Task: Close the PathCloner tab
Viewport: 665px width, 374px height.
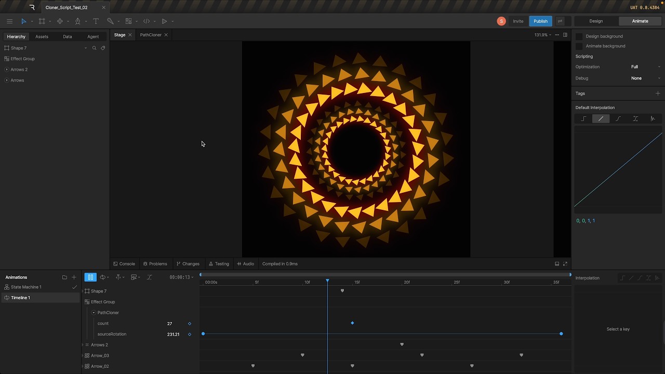Action: (166, 35)
